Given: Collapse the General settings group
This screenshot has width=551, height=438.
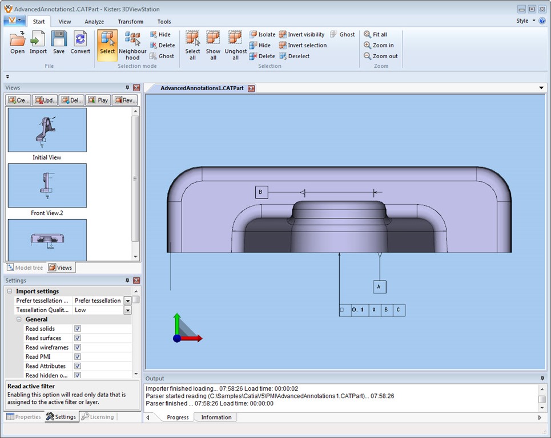Looking at the screenshot, I should pyautogui.click(x=19, y=319).
